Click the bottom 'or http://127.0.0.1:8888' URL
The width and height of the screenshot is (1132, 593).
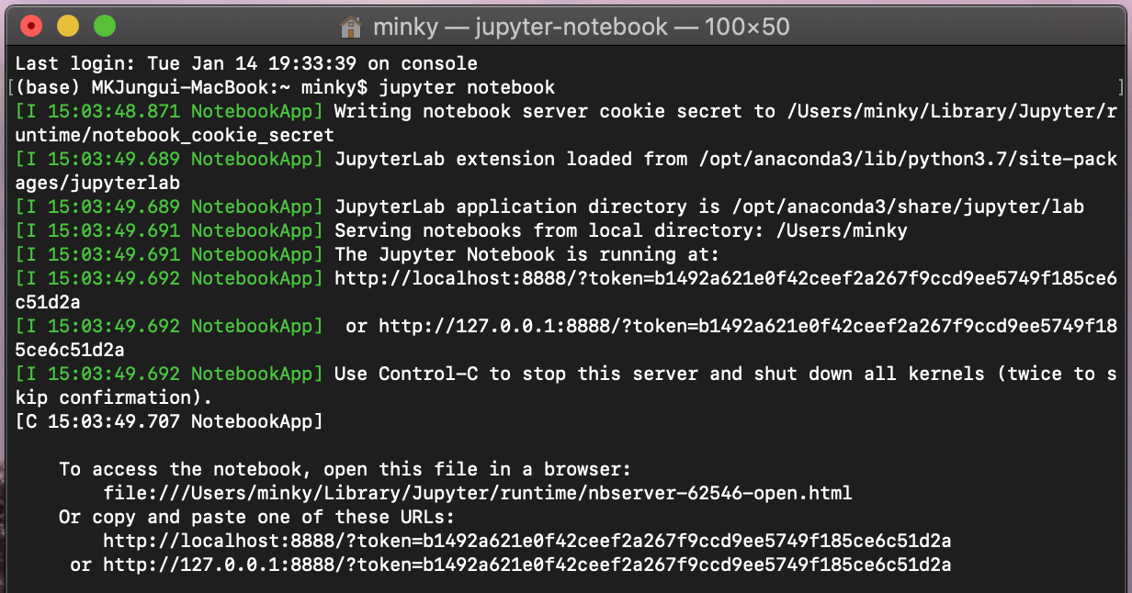click(x=511, y=565)
